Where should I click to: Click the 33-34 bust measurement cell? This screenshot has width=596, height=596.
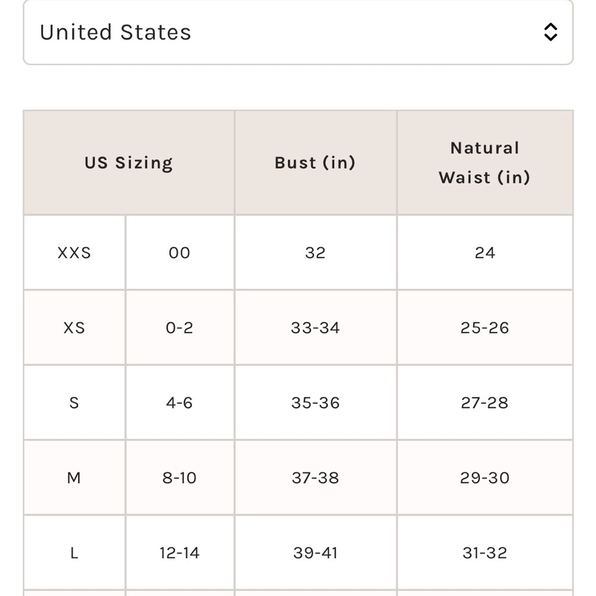pyautogui.click(x=315, y=327)
